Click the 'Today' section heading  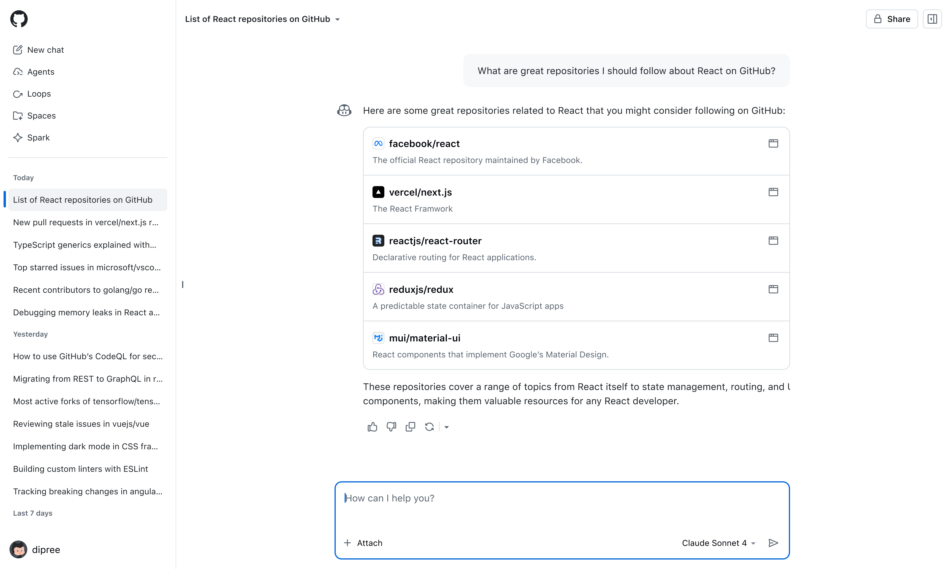(23, 178)
